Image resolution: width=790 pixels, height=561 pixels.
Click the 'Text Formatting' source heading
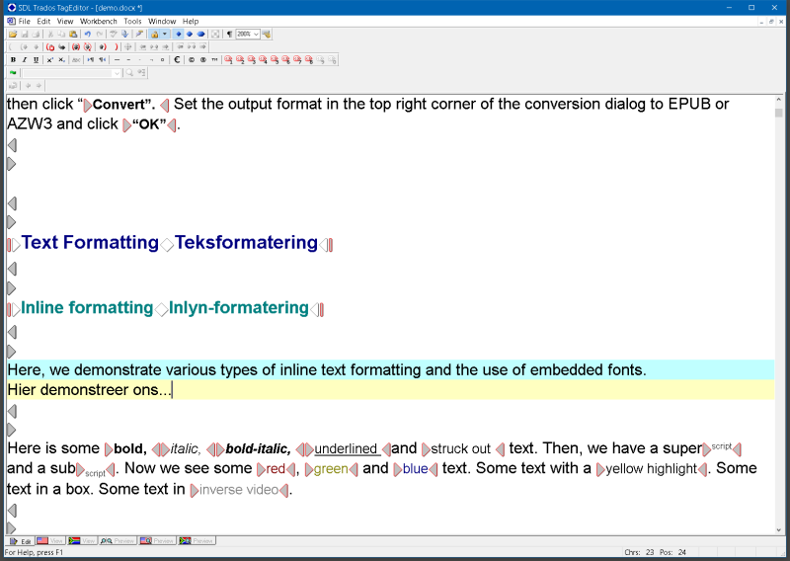click(x=90, y=242)
